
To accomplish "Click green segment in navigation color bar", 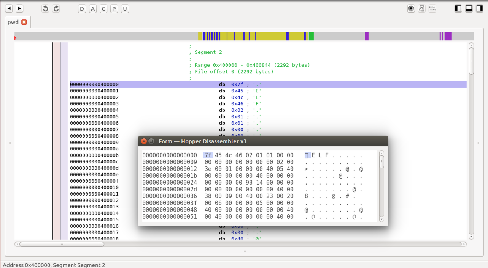I will (x=311, y=36).
